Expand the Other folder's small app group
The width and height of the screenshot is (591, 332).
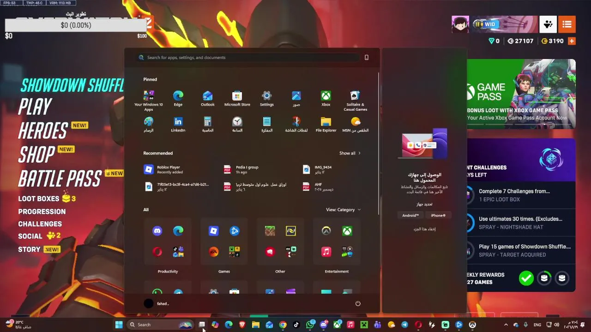291,252
